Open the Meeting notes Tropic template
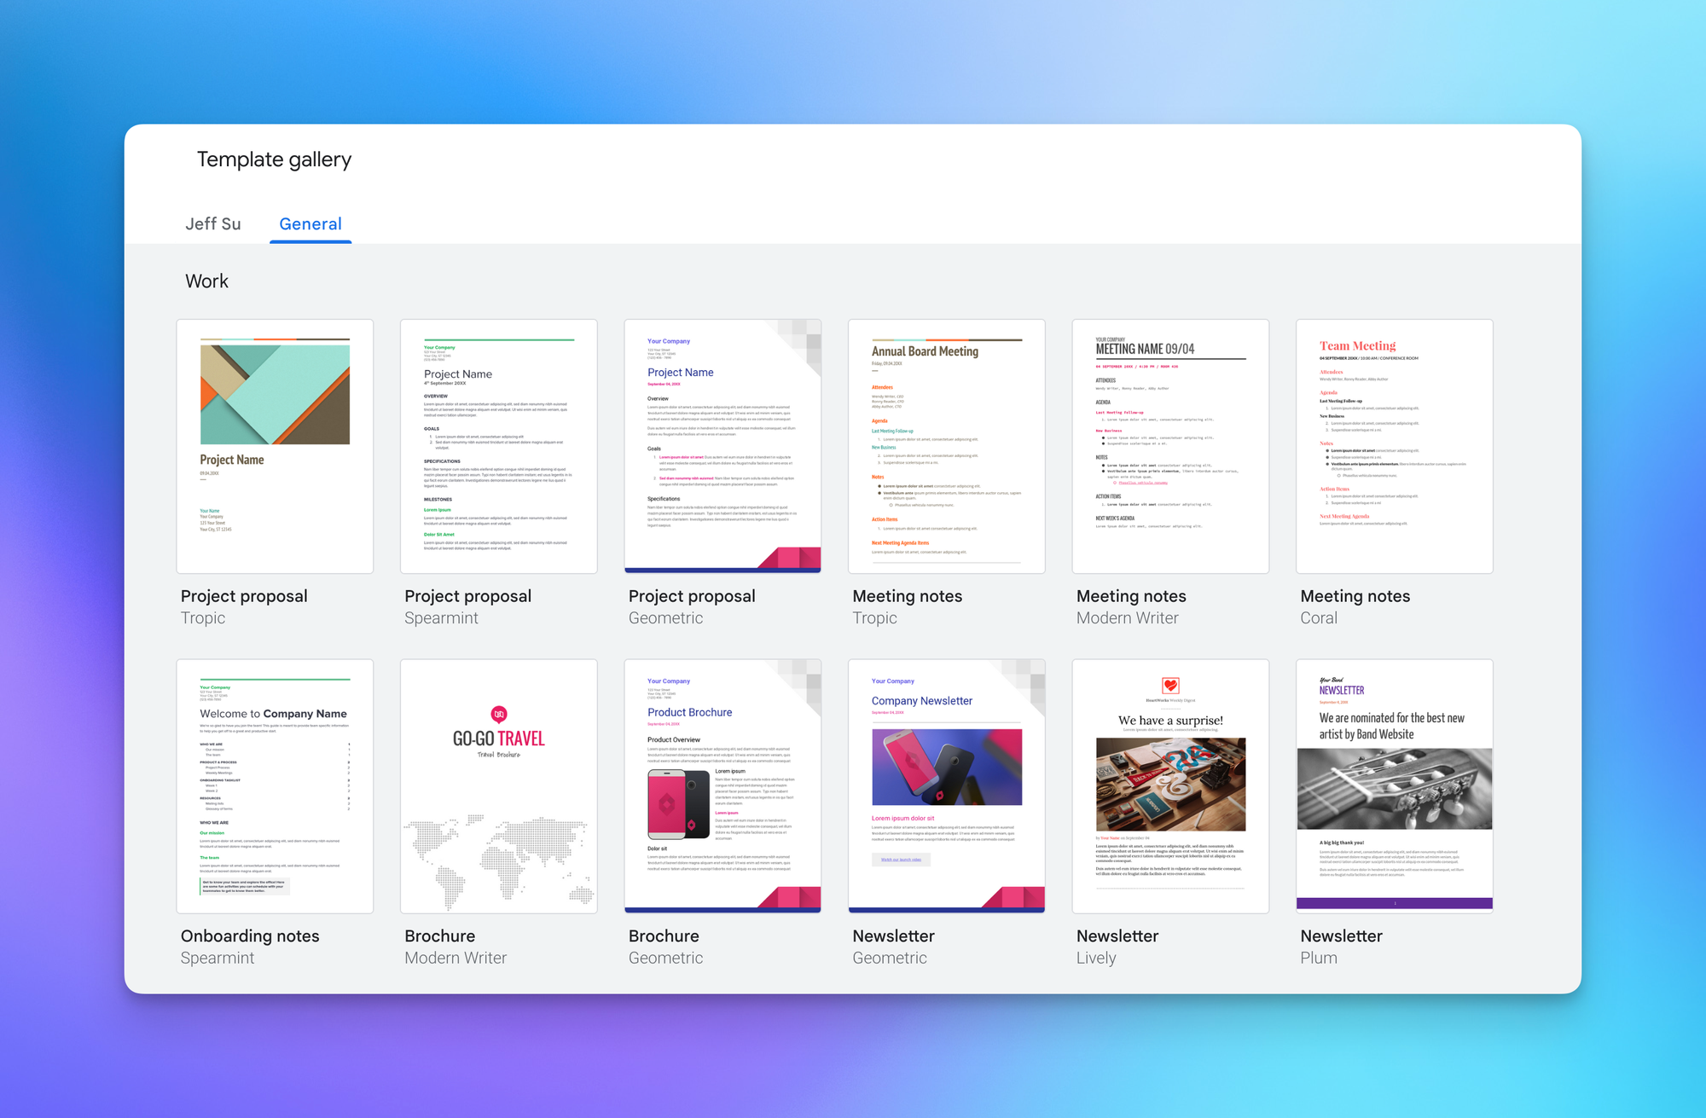Image resolution: width=1706 pixels, height=1118 pixels. pos(946,446)
